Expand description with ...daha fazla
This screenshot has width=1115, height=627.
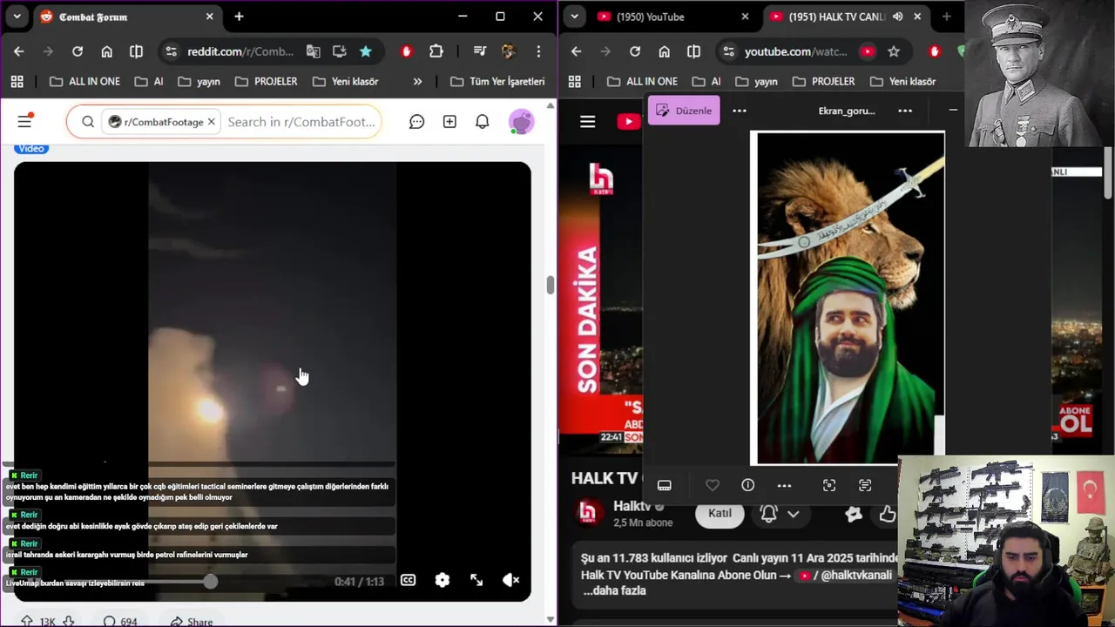[614, 590]
